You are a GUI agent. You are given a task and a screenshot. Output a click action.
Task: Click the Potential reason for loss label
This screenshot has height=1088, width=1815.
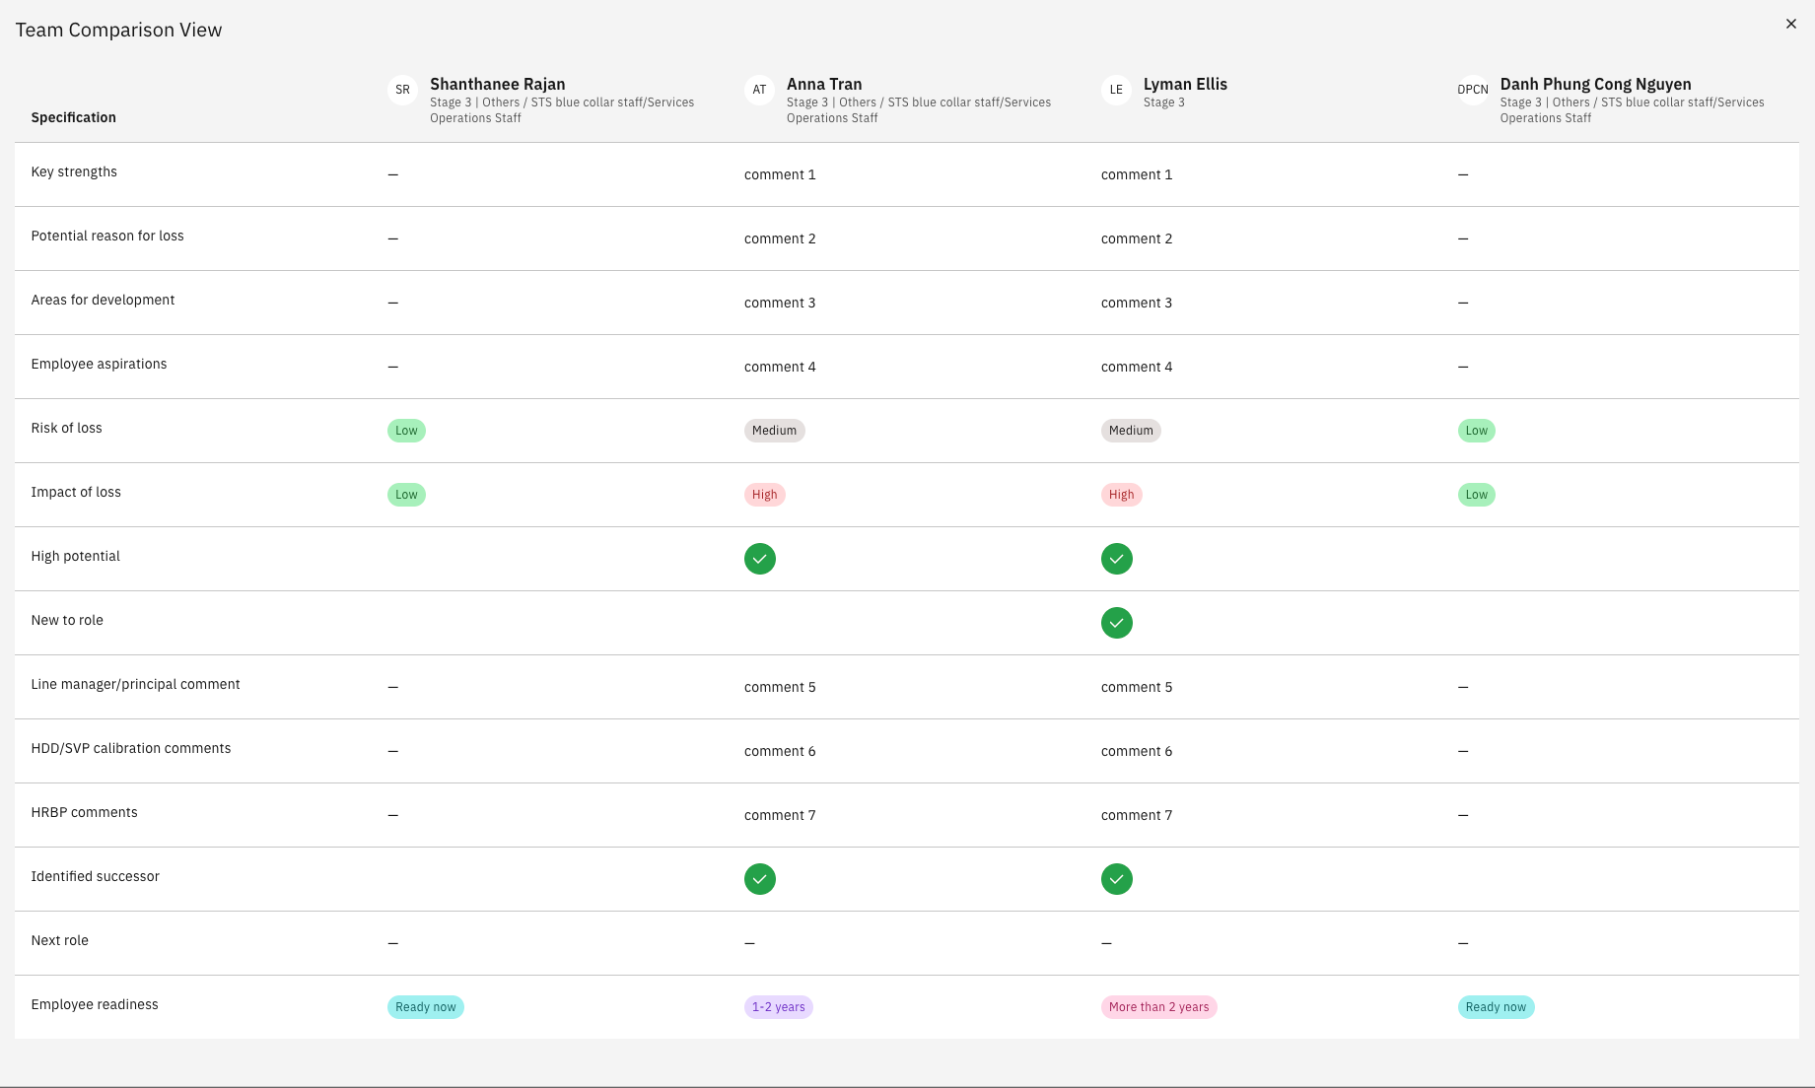click(107, 236)
